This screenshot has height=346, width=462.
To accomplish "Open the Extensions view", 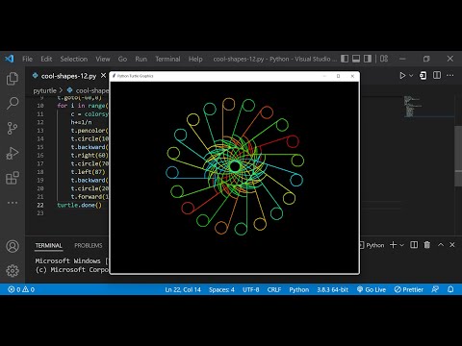I will [x=13, y=178].
